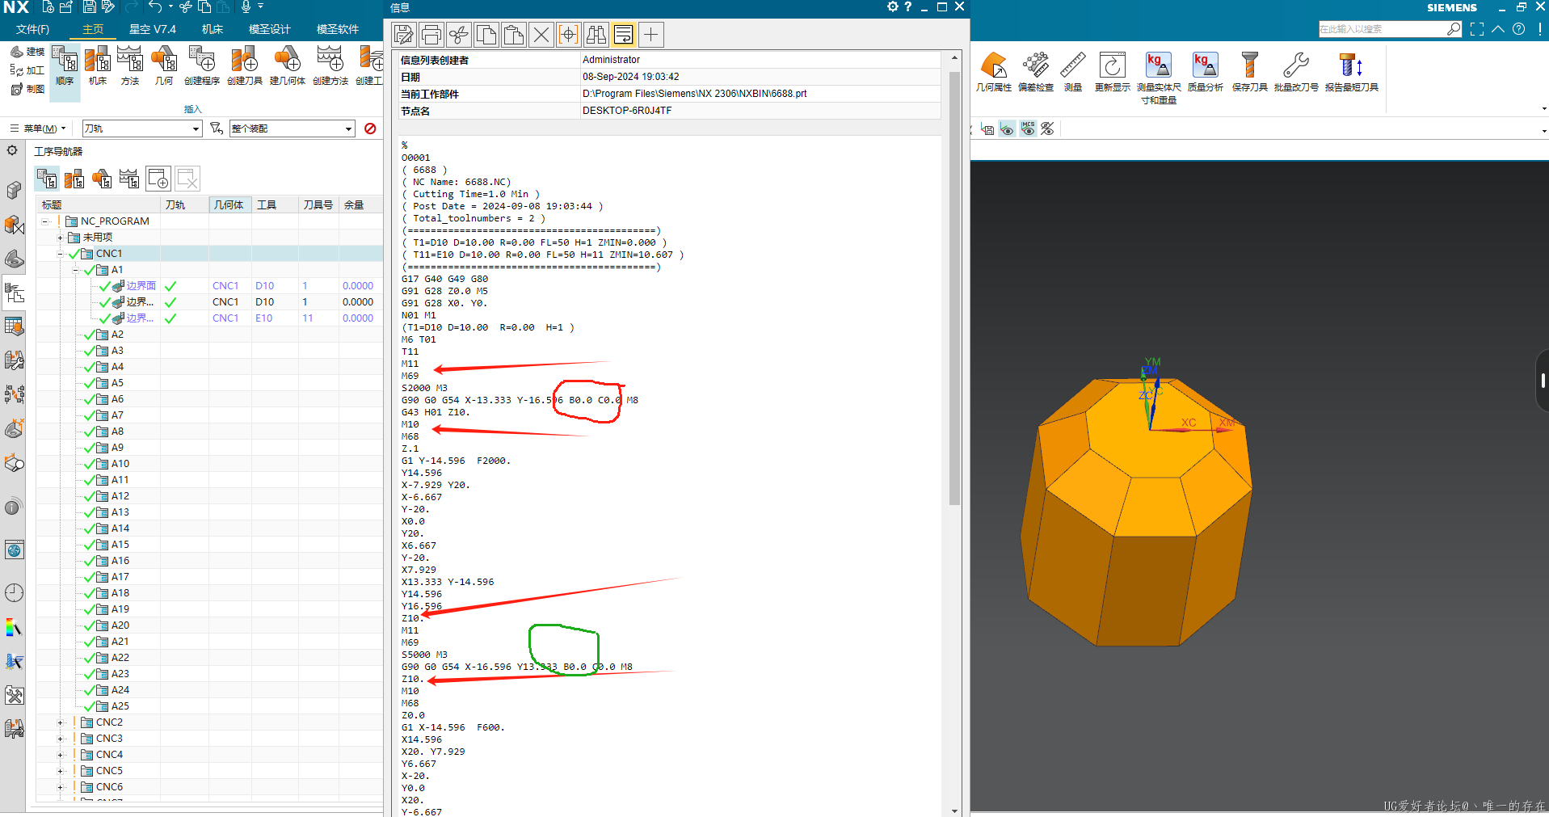Collapse the NC_PROGRAM root node
Screen dimensions: 1549x817
pos(45,221)
